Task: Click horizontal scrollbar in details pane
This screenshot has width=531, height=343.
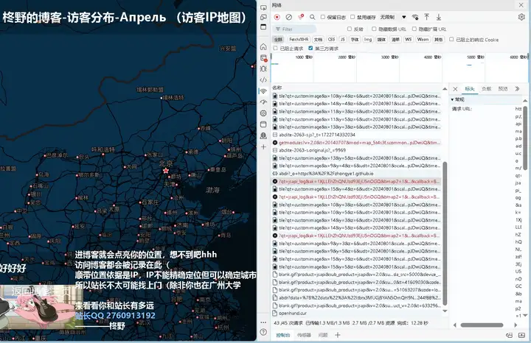Action: (x=482, y=325)
